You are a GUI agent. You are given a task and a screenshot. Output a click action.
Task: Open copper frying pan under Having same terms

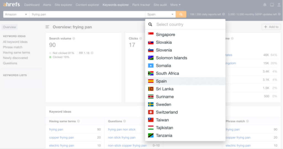61,137
